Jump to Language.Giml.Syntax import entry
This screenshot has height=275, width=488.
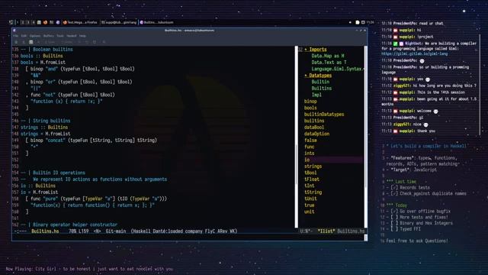[x=337, y=69]
